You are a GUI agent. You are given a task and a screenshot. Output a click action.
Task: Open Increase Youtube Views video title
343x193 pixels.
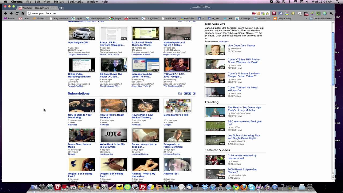point(142,75)
